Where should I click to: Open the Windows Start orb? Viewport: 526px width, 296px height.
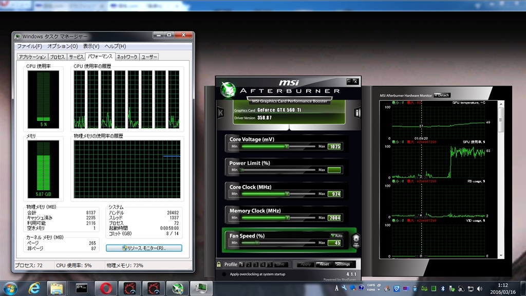point(10,288)
